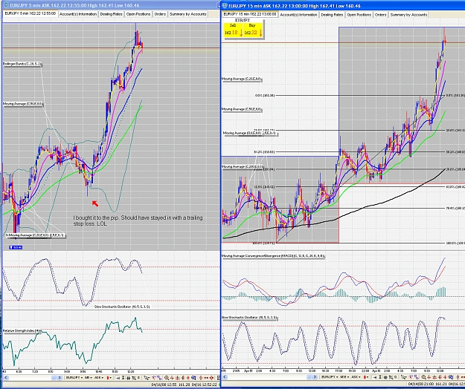The width and height of the screenshot is (465, 389).
Task: Open ASK price dropdown in 5 min toolbar
Action: [x=99, y=377]
